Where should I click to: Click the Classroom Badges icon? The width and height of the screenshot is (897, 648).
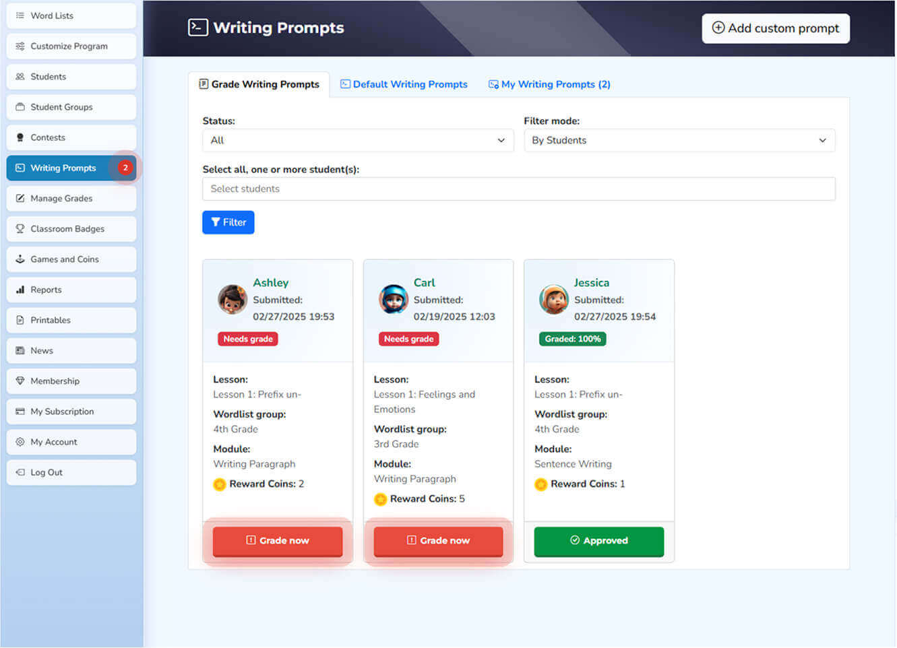point(20,229)
